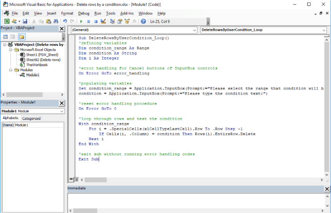
Task: Click the (Name) property value Module1
Action: (39, 125)
